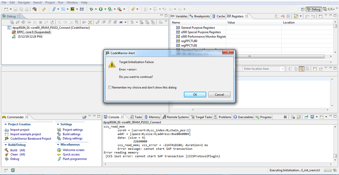This screenshot has height=175, width=339.
Task: Click the link/connect chain toolbar icon
Action: point(44,9)
